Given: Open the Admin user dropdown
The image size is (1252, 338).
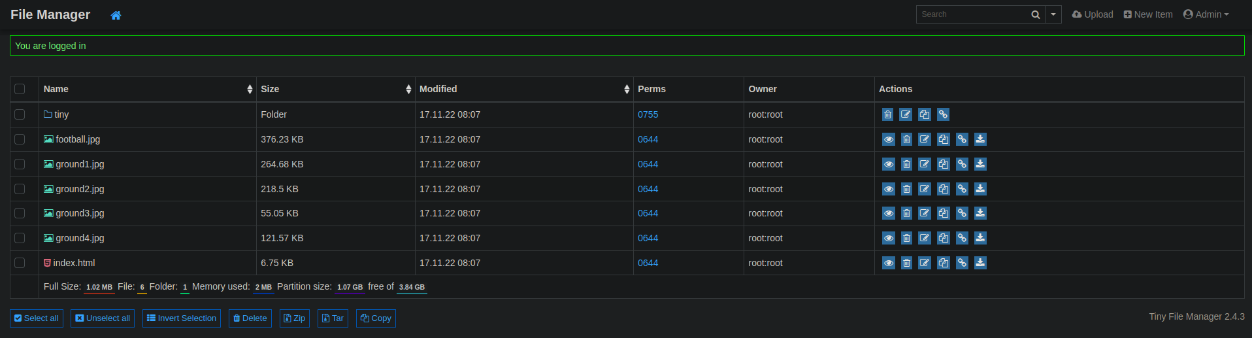Looking at the screenshot, I should [x=1206, y=14].
